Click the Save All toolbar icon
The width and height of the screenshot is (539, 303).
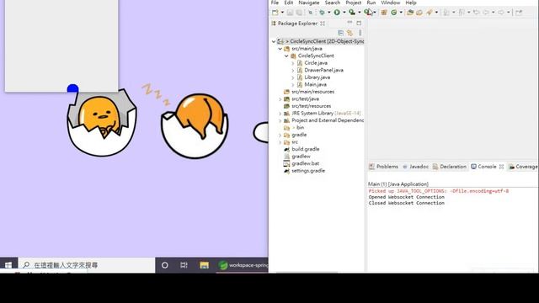pyautogui.click(x=299, y=13)
